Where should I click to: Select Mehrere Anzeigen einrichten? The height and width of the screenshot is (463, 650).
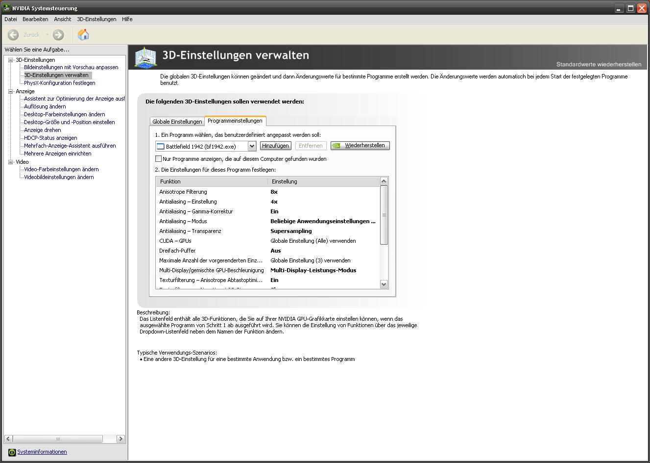[58, 154]
